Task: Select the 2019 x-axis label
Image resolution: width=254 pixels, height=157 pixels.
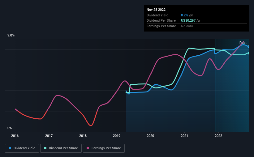Action: 117,136
